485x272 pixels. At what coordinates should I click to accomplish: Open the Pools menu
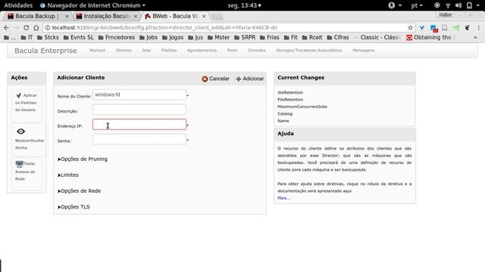[233, 51]
